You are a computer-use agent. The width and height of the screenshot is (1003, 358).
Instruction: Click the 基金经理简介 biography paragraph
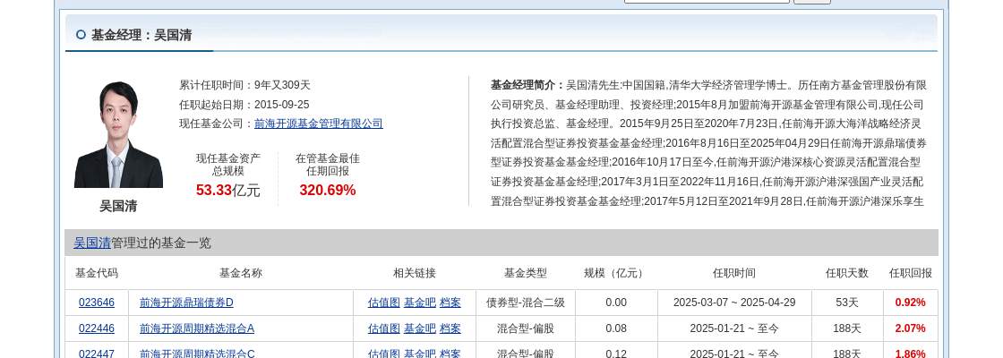[x=708, y=143]
